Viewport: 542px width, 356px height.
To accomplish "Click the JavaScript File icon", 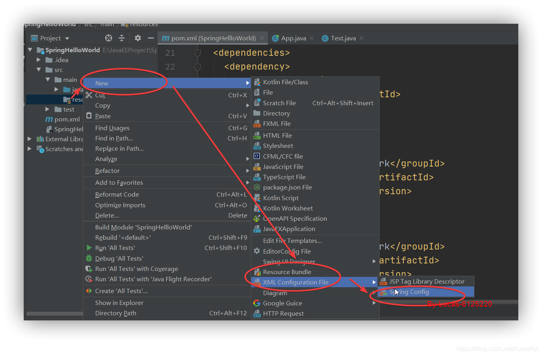I will [x=257, y=167].
